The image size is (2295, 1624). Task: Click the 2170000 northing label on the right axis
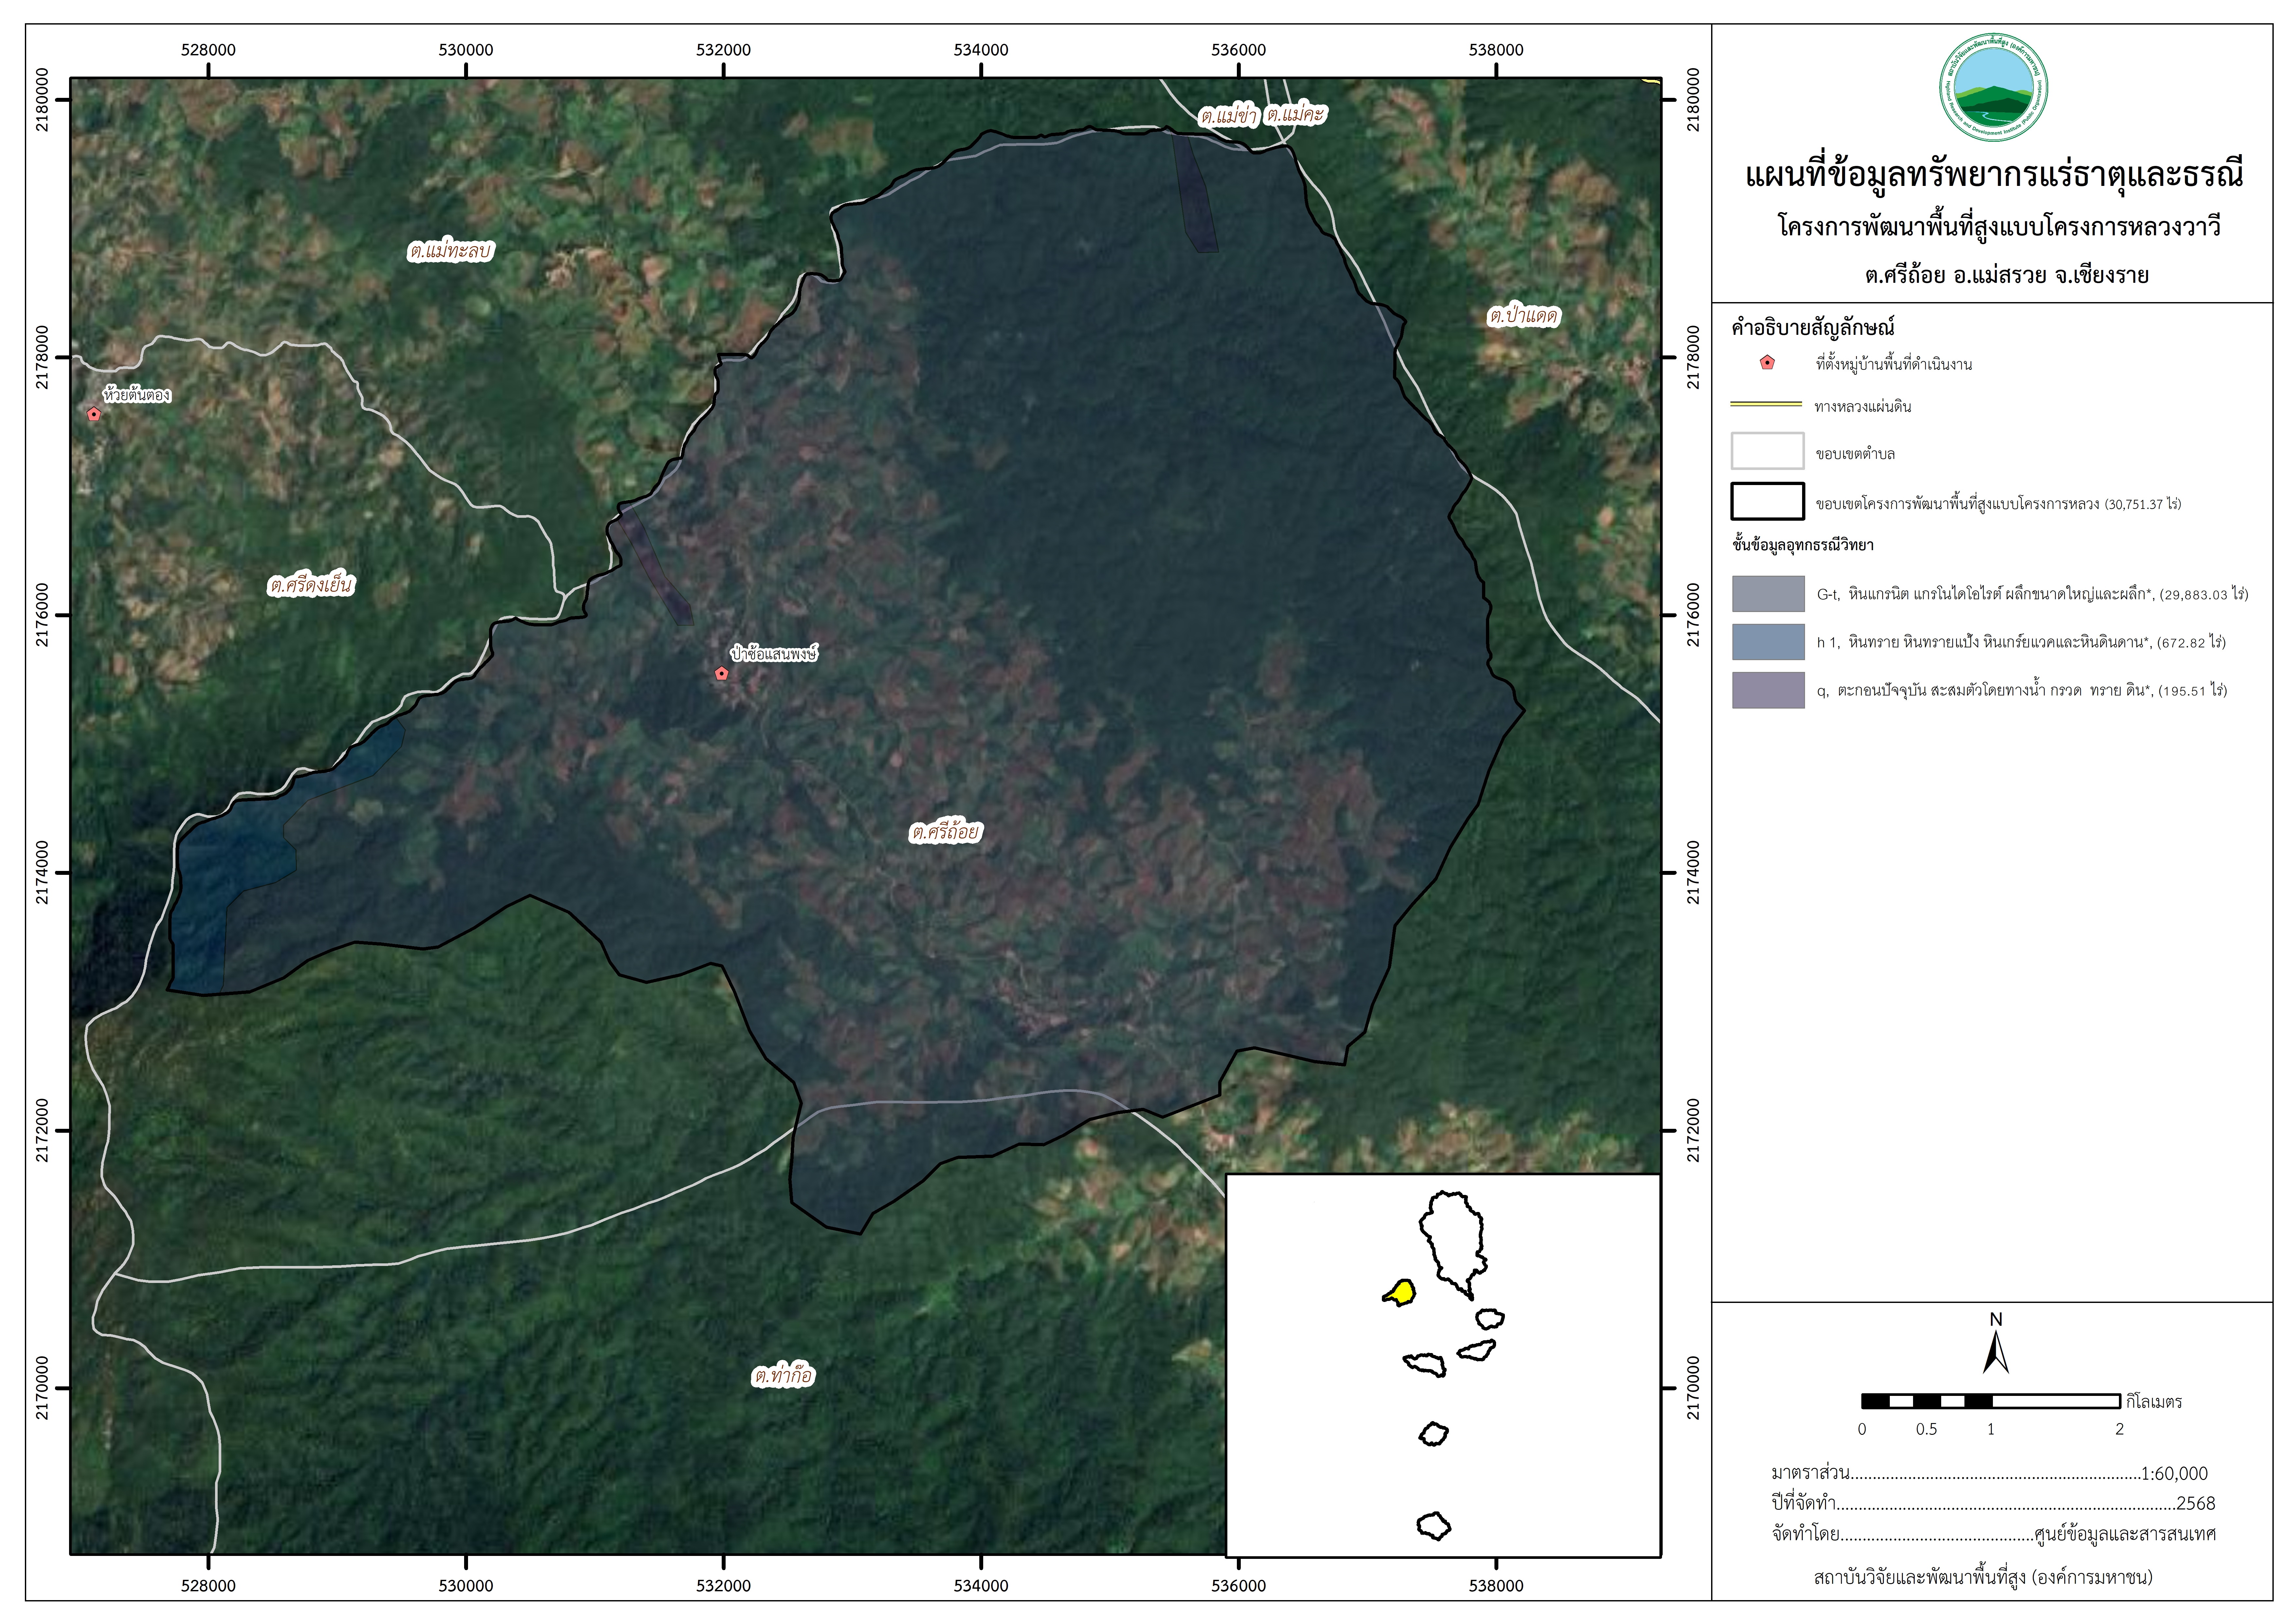click(x=1693, y=1388)
